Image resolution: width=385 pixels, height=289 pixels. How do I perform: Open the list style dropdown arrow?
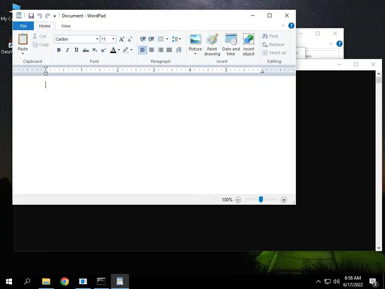[x=167, y=39]
